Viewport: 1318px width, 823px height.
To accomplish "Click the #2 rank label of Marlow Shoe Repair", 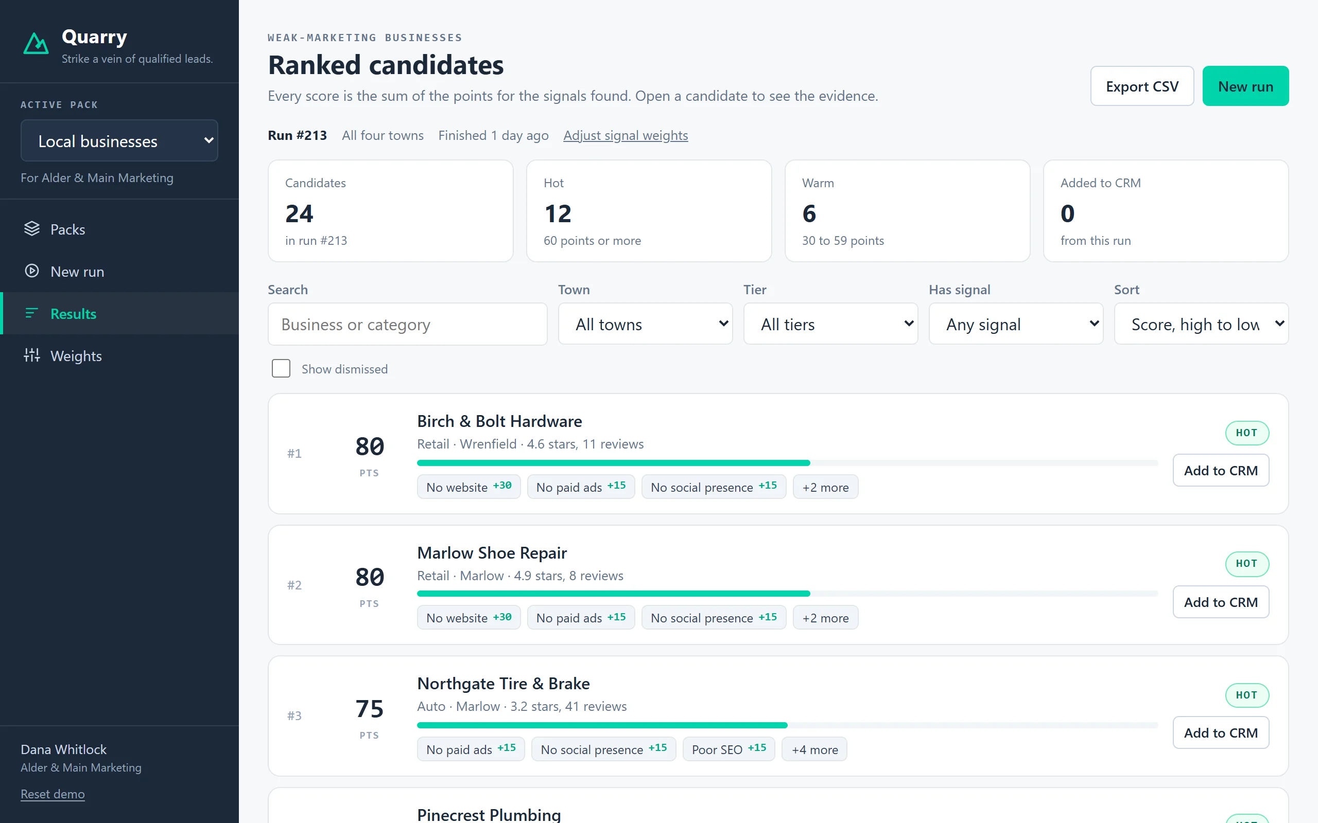I will click(294, 585).
